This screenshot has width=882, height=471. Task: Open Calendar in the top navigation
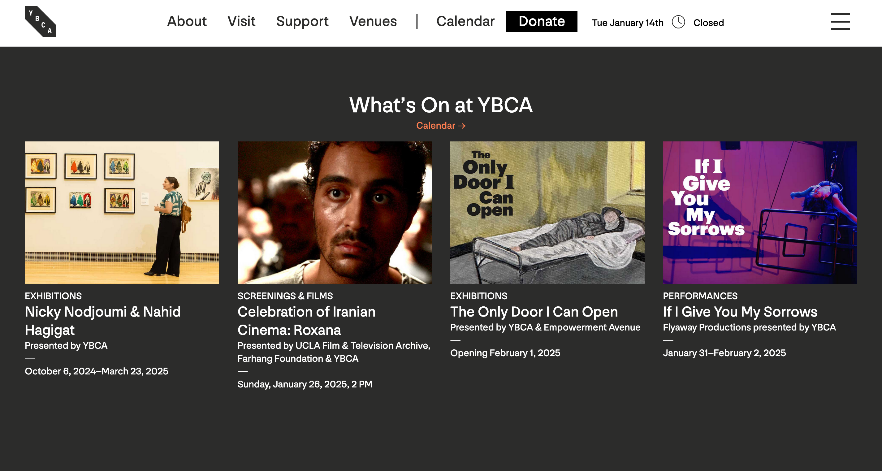(465, 22)
